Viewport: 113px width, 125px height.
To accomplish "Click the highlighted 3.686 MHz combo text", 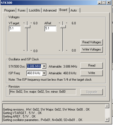I will point(34,66).
